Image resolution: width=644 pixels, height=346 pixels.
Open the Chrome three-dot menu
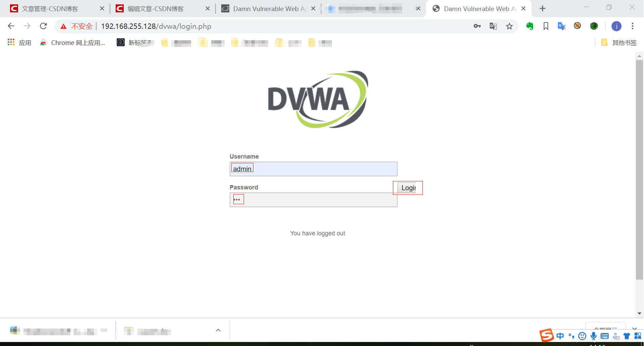coord(633,26)
